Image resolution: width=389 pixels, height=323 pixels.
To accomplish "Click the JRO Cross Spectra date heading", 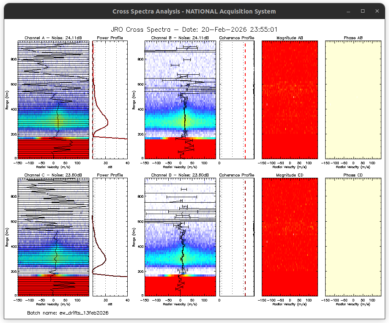I will point(194,30).
